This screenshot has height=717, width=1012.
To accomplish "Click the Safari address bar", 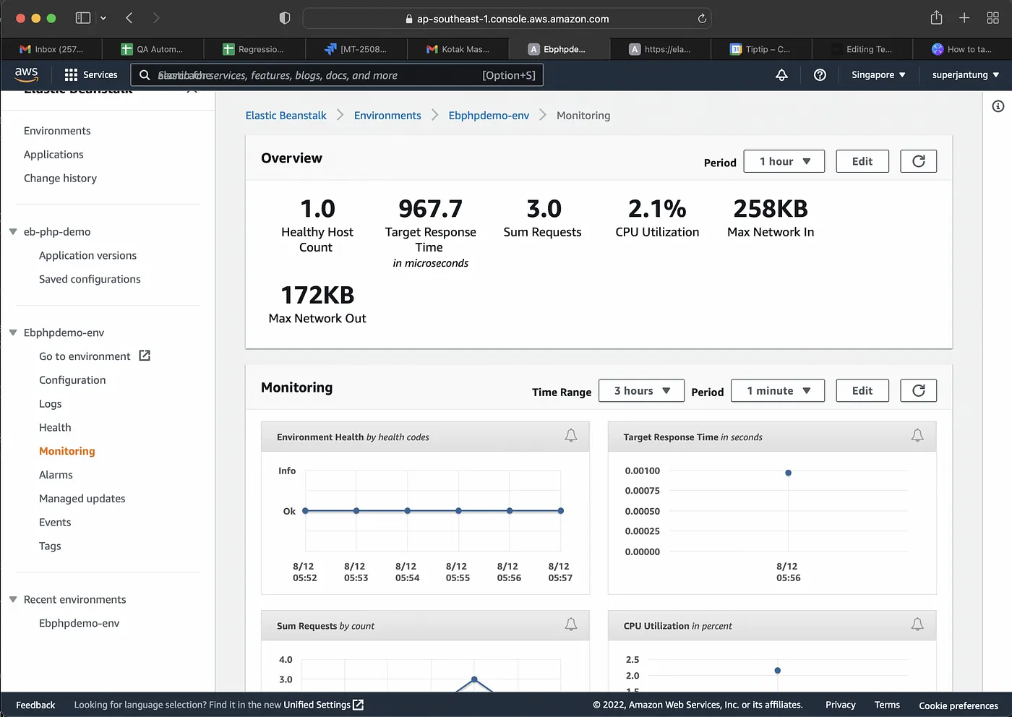I will [x=507, y=19].
